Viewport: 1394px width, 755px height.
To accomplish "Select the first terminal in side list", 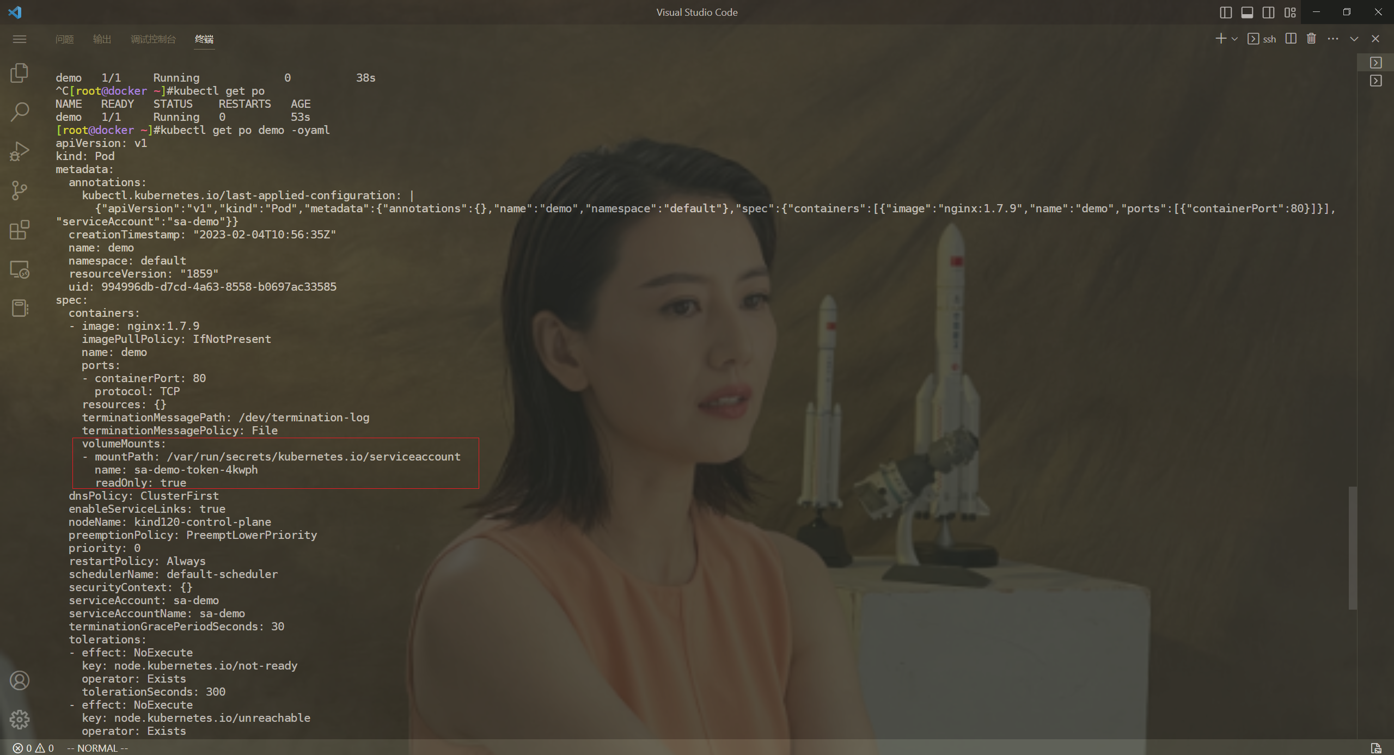I will click(1376, 63).
